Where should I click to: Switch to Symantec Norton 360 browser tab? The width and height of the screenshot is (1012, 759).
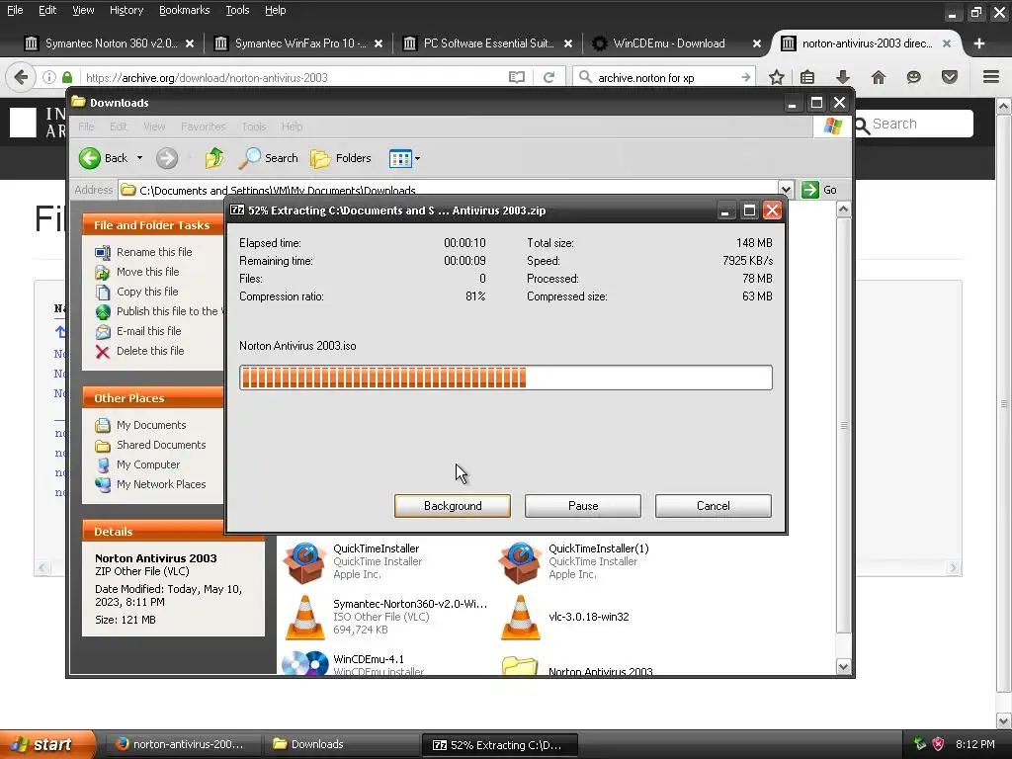tap(110, 43)
